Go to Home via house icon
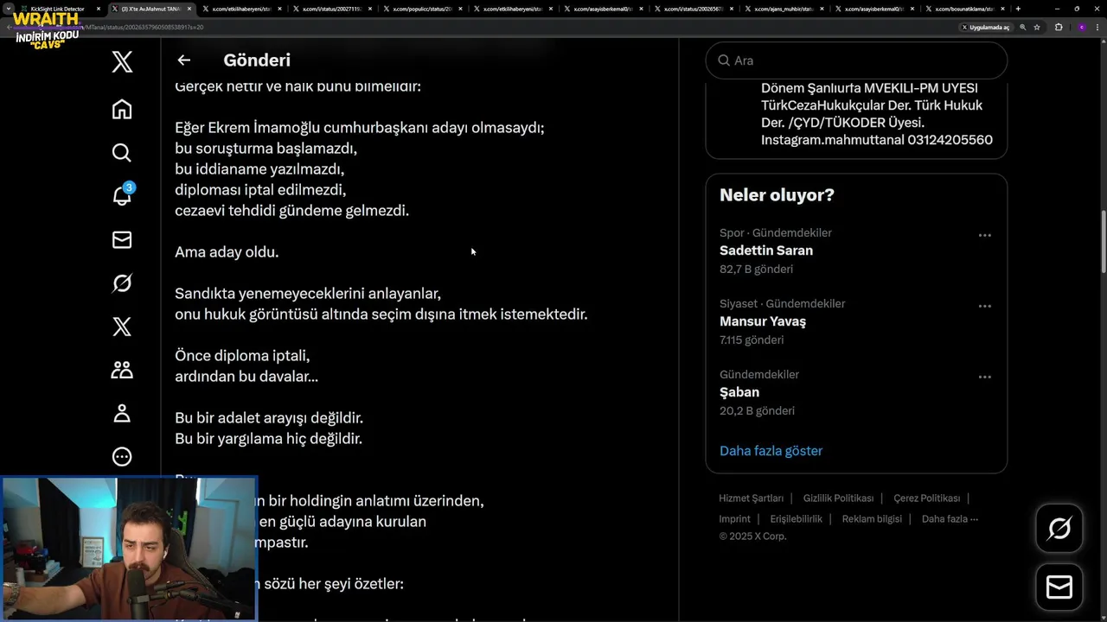1107x622 pixels. pos(122,109)
